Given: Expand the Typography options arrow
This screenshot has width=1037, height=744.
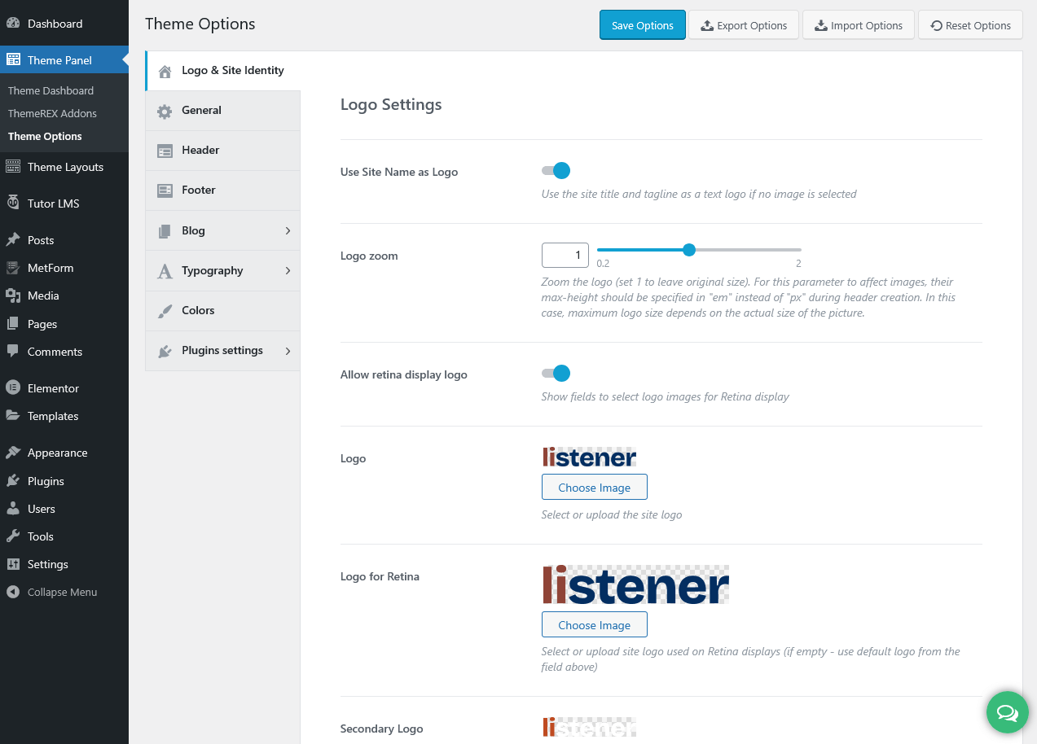Looking at the screenshot, I should (x=288, y=271).
